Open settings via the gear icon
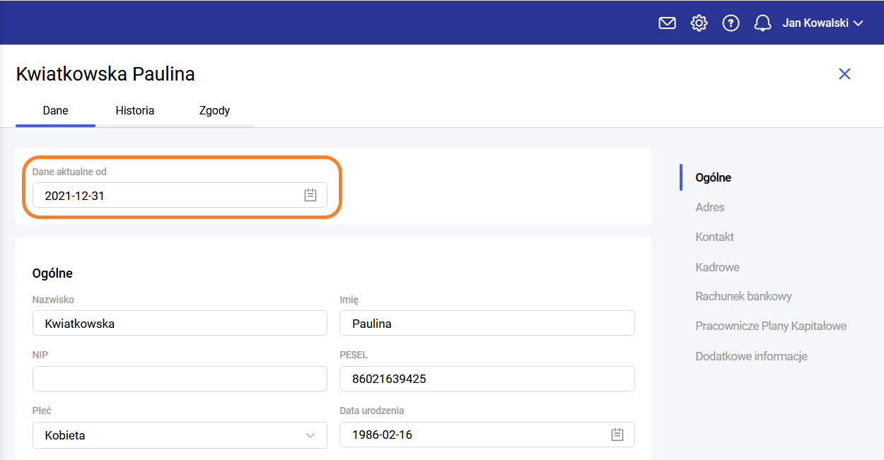884x460 pixels. [x=699, y=23]
